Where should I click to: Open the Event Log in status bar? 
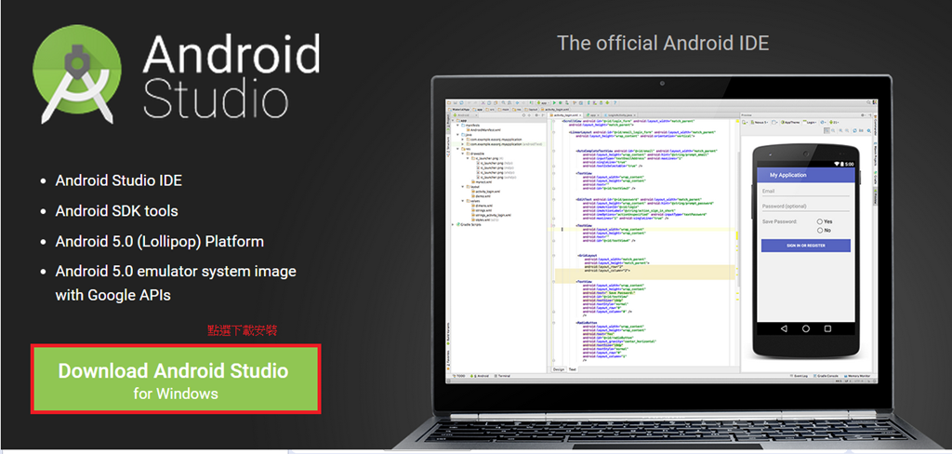tap(798, 376)
